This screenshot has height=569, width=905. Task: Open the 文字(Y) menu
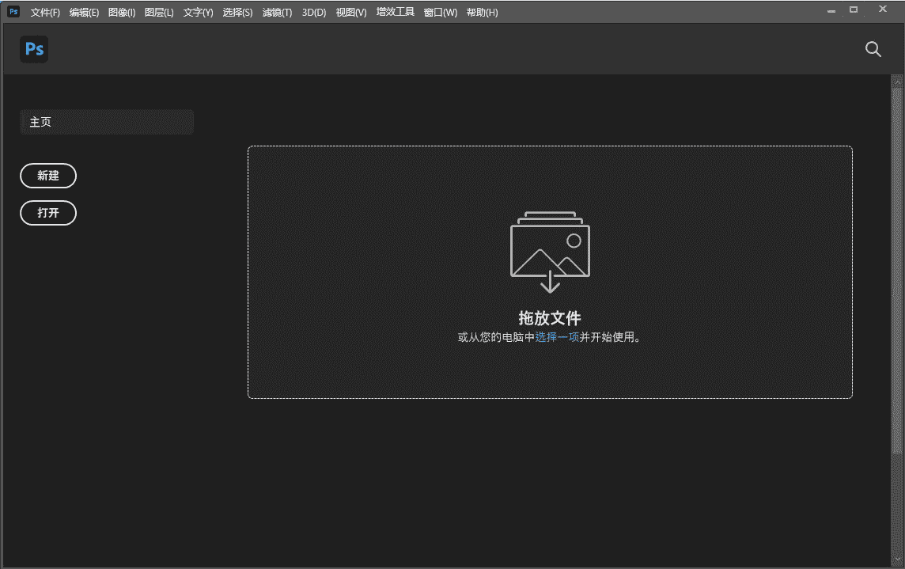tap(198, 13)
